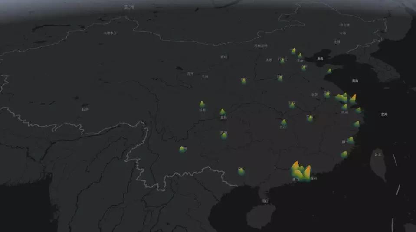Click the 香港 city label

pos(314,178)
